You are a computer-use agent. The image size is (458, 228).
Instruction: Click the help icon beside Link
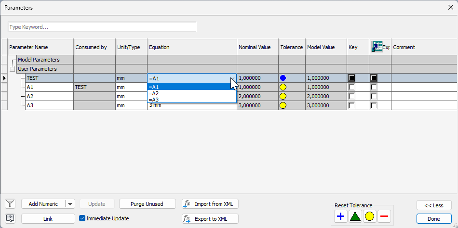(10, 218)
